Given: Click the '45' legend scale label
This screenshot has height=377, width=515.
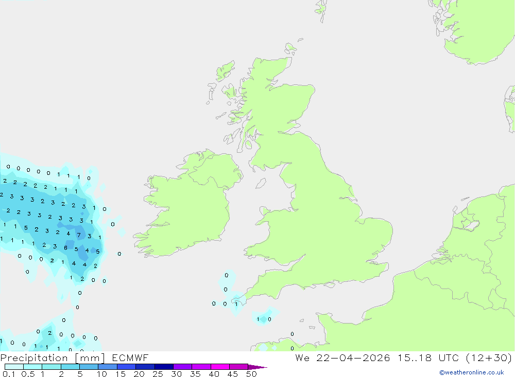Looking at the screenshot, I should click(233, 374).
